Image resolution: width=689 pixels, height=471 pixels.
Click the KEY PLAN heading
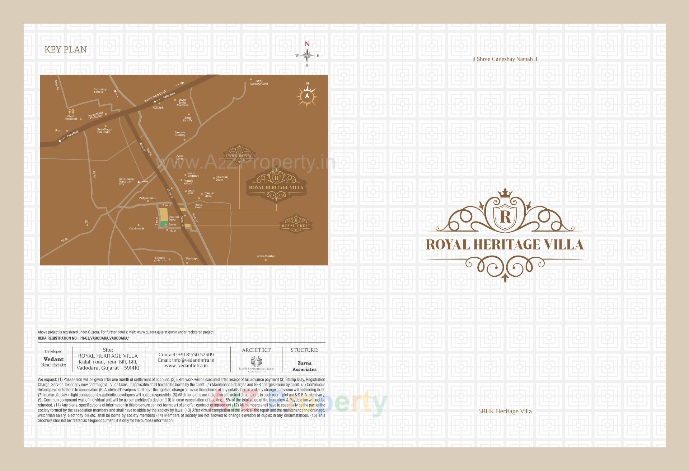pos(66,49)
